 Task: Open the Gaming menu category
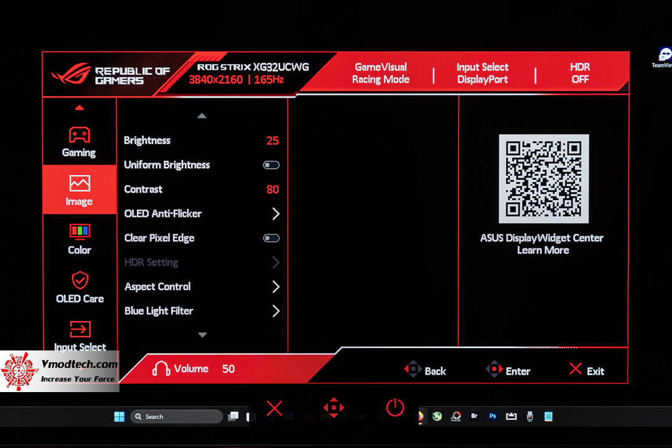coord(79,142)
